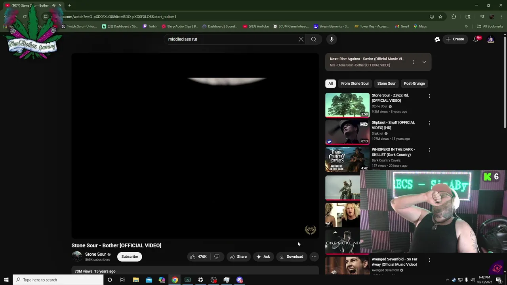Image resolution: width=507 pixels, height=285 pixels.
Task: Open YouTube notifications bell
Action: pyautogui.click(x=476, y=39)
